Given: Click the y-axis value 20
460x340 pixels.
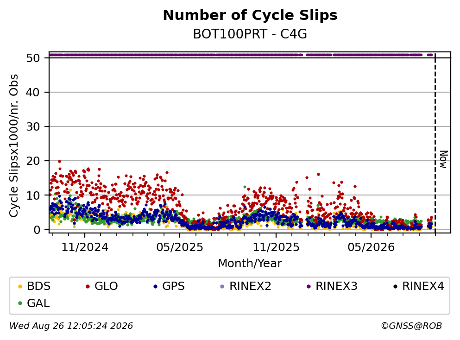Looking at the screenshot, I should pyautogui.click(x=33, y=161).
